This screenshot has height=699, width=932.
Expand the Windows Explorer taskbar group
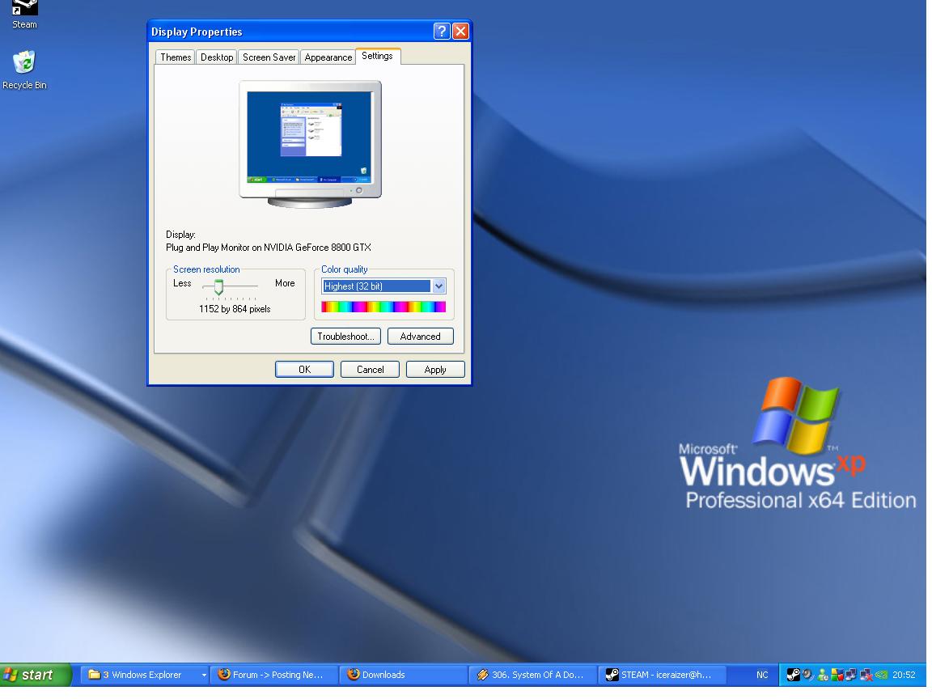tap(204, 675)
